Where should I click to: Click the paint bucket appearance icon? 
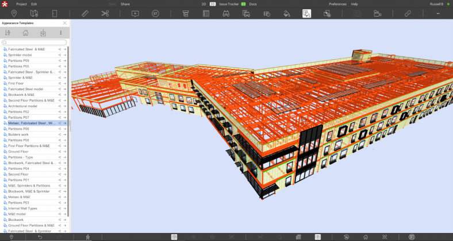pos(287,13)
